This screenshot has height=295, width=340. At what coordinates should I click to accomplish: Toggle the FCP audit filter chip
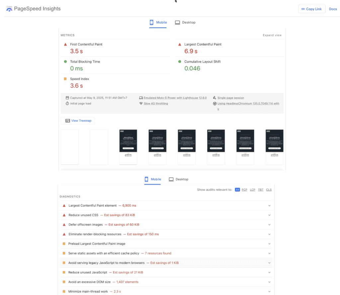(x=244, y=189)
